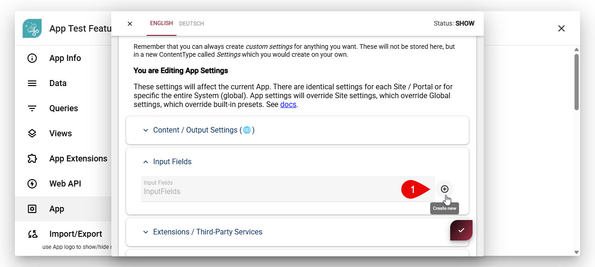Click the App logo in the header
Image resolution: width=595 pixels, height=267 pixels.
point(32,28)
